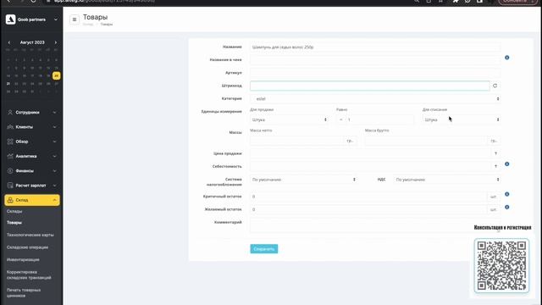Viewport: 542px width, 305px height.
Task: Open the Финансы menu section
Action: 32,171
